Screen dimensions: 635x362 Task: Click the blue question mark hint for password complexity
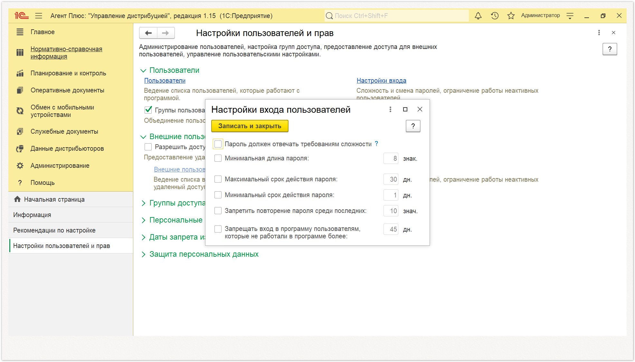[376, 144]
